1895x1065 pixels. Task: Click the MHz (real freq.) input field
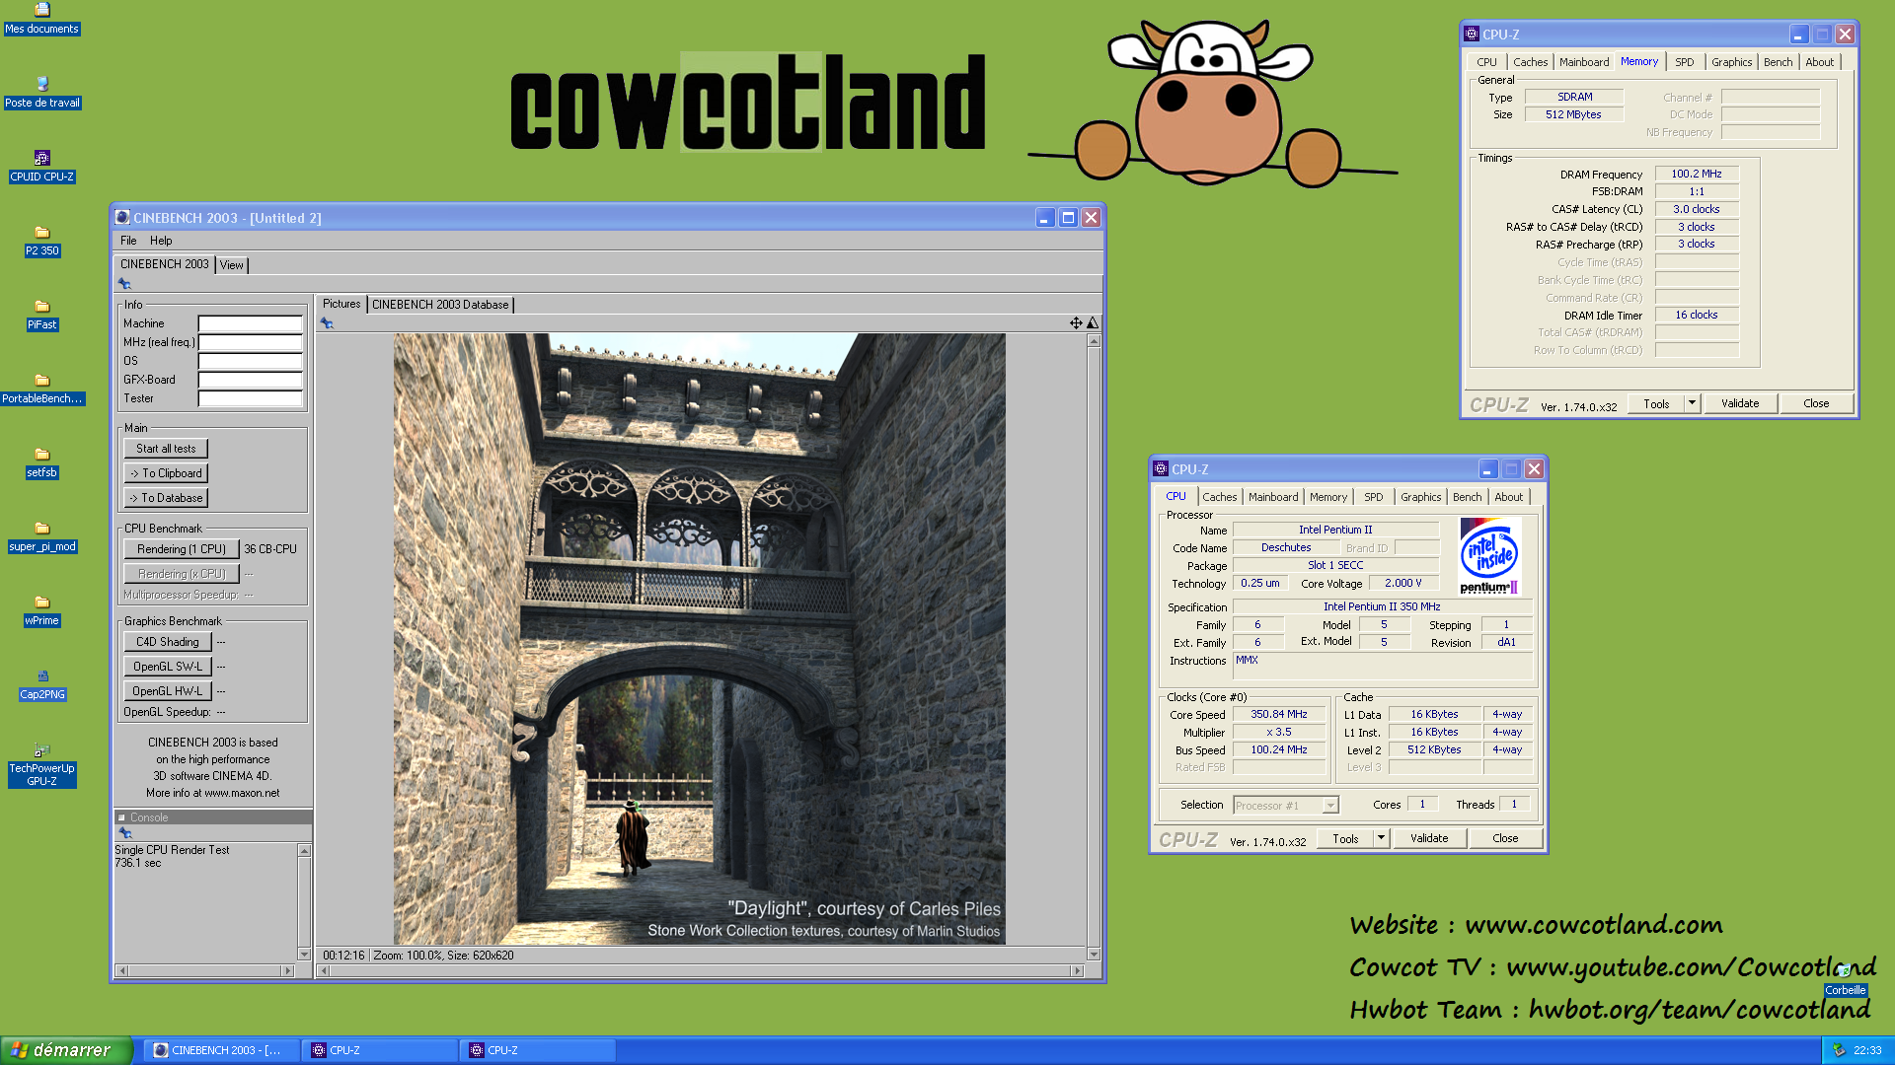coord(250,342)
